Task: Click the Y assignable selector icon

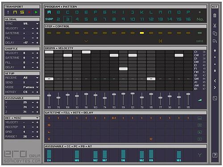Action: pyautogui.click(x=200, y=155)
